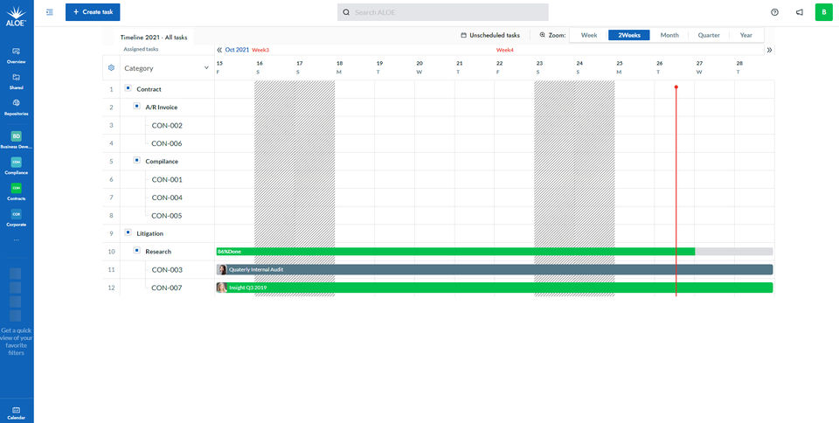
Task: Open the Insight Q3 2019 task bar
Action: tap(495, 288)
